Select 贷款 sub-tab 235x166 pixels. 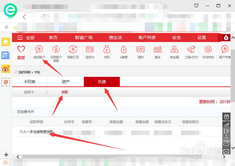[65, 92]
